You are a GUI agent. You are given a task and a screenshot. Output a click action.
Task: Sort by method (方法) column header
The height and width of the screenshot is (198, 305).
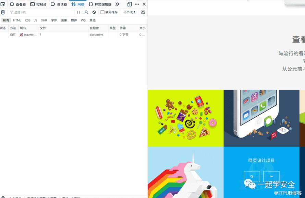pos(13,28)
